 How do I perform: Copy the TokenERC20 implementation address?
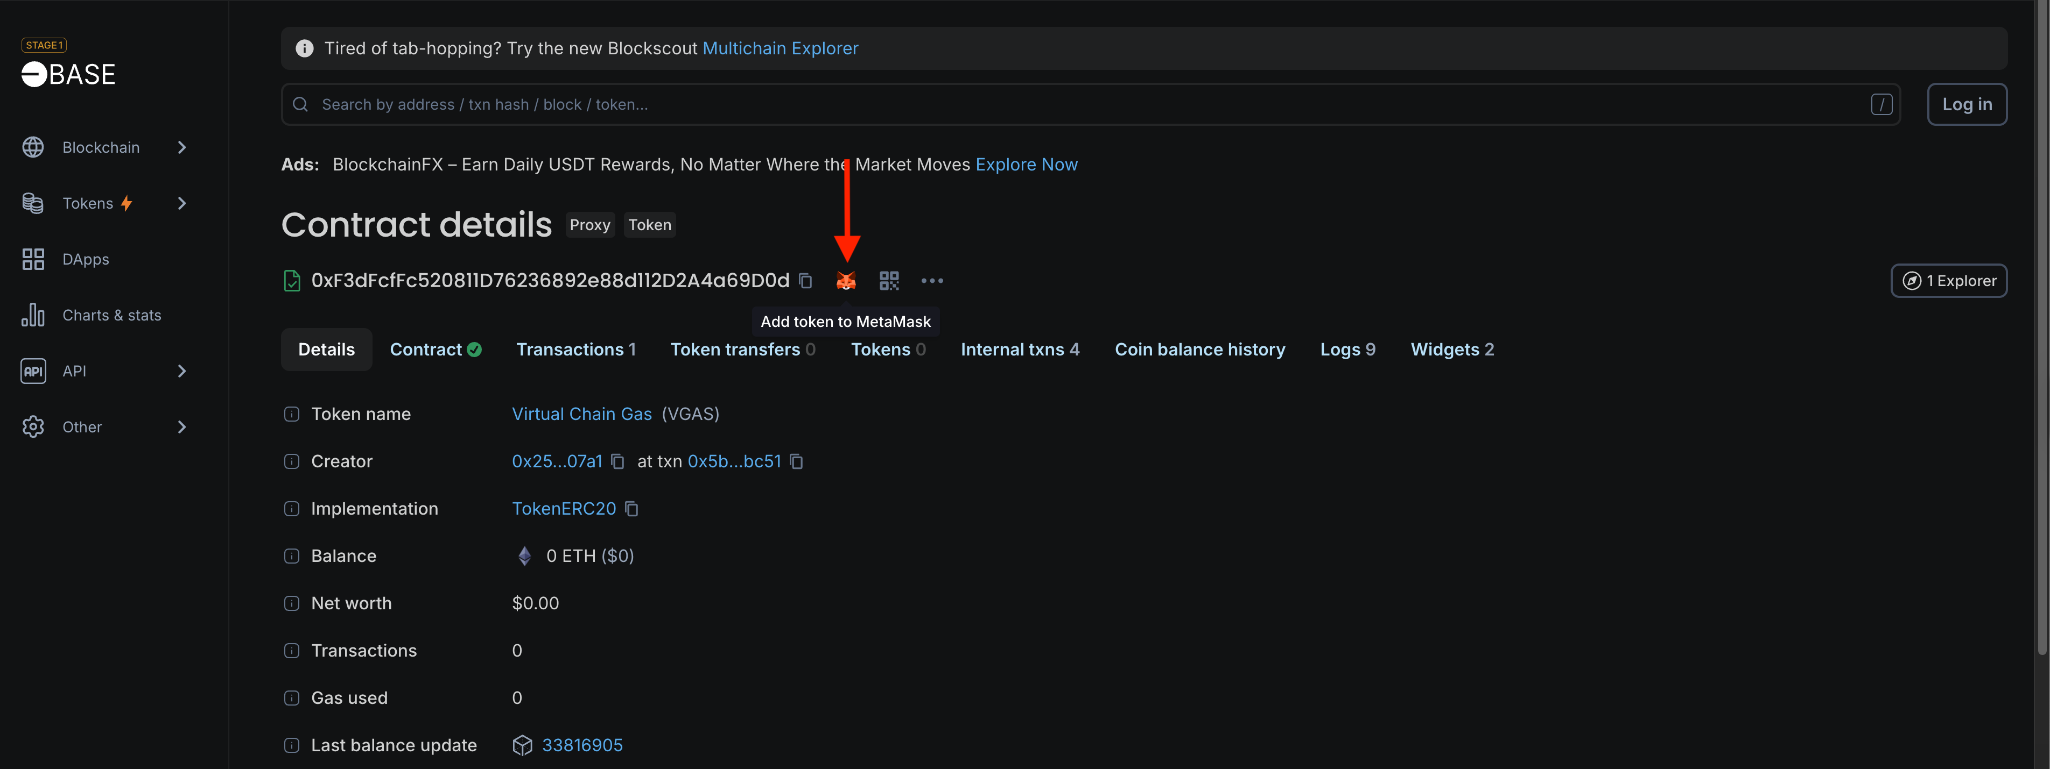click(631, 509)
